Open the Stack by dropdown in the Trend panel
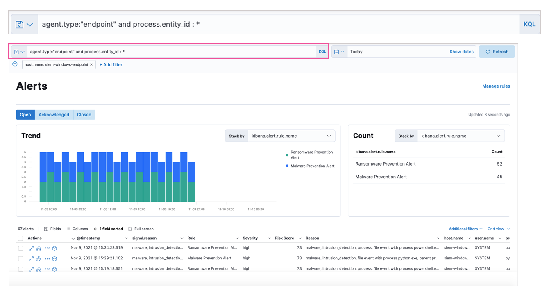 [x=291, y=136]
